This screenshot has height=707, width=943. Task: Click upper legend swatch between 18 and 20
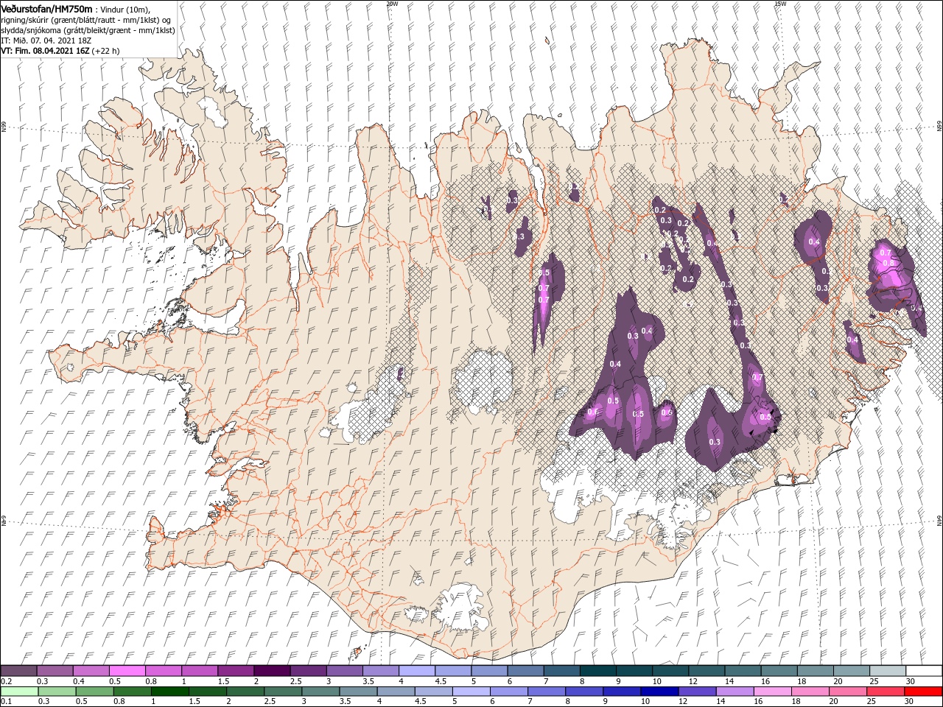815,671
